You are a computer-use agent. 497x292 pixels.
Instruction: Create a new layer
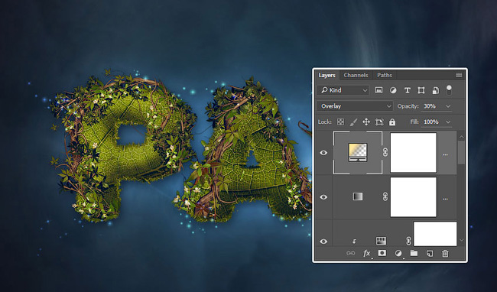430,253
